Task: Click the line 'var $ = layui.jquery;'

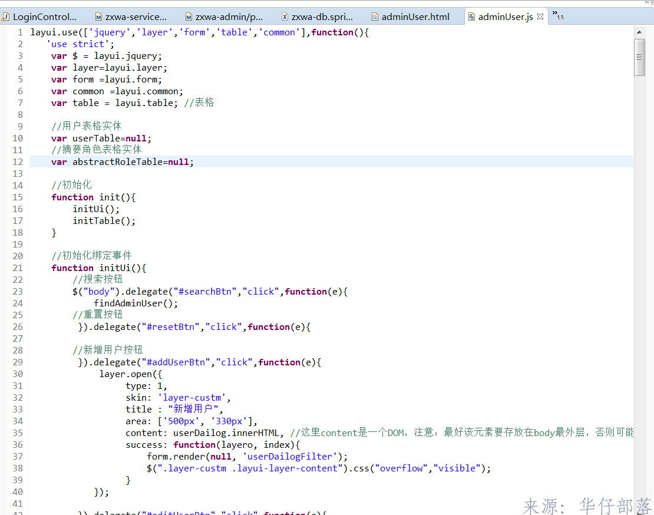Action: tap(107, 56)
